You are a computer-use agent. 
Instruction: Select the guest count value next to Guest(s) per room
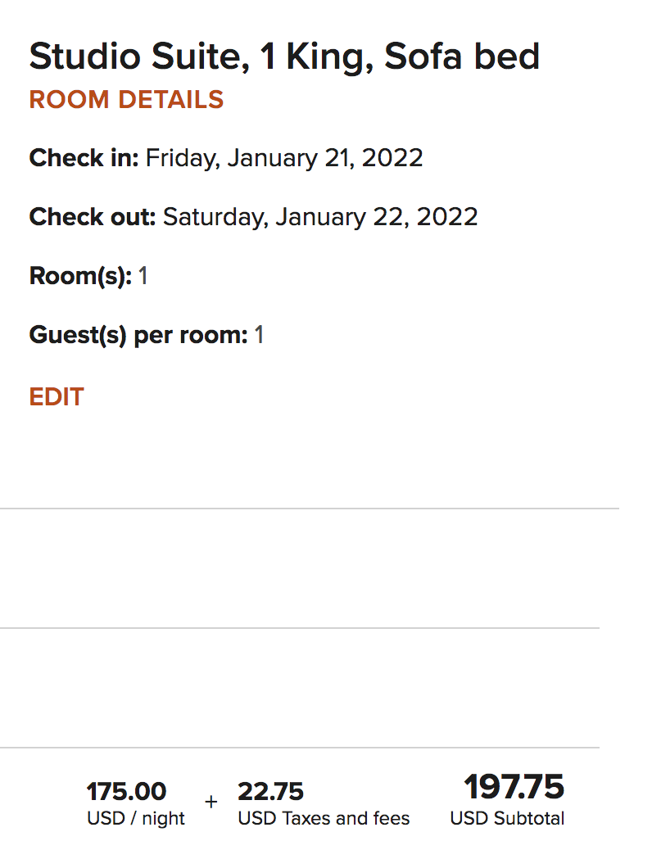click(259, 335)
